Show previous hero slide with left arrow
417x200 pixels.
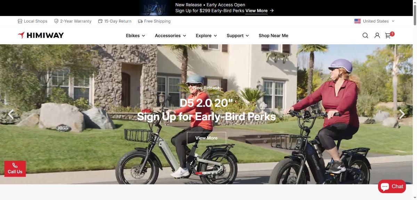tap(11, 114)
